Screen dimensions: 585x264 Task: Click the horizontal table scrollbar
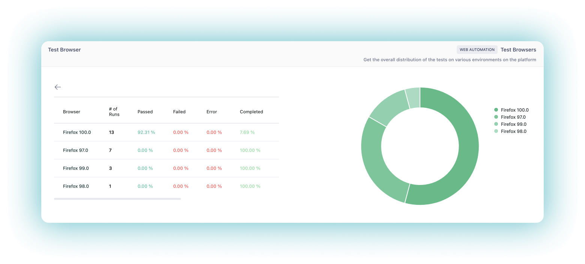(x=117, y=199)
